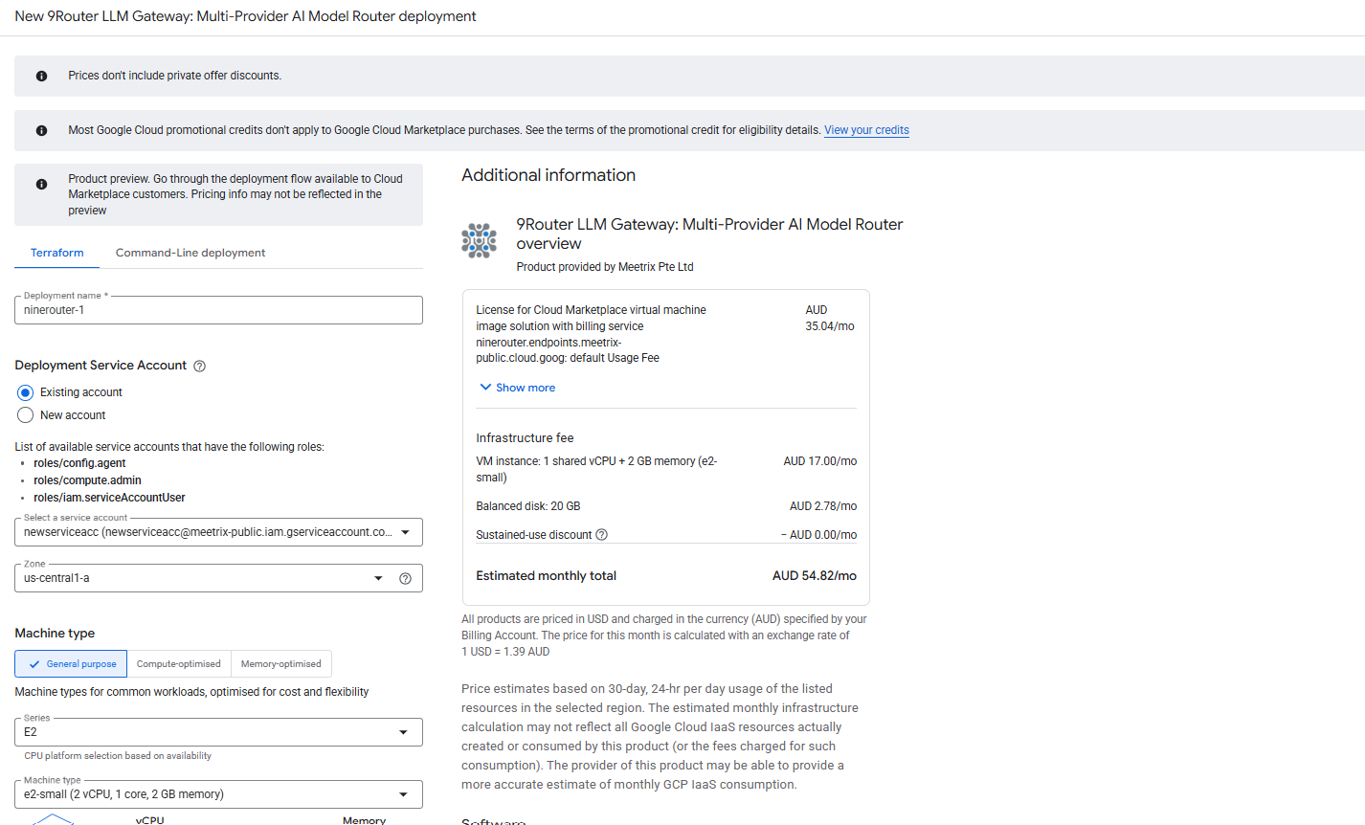Click the – AUD 0.00/mo sustained-use discount value
Viewport: 1365px width, 825px height.
click(818, 535)
